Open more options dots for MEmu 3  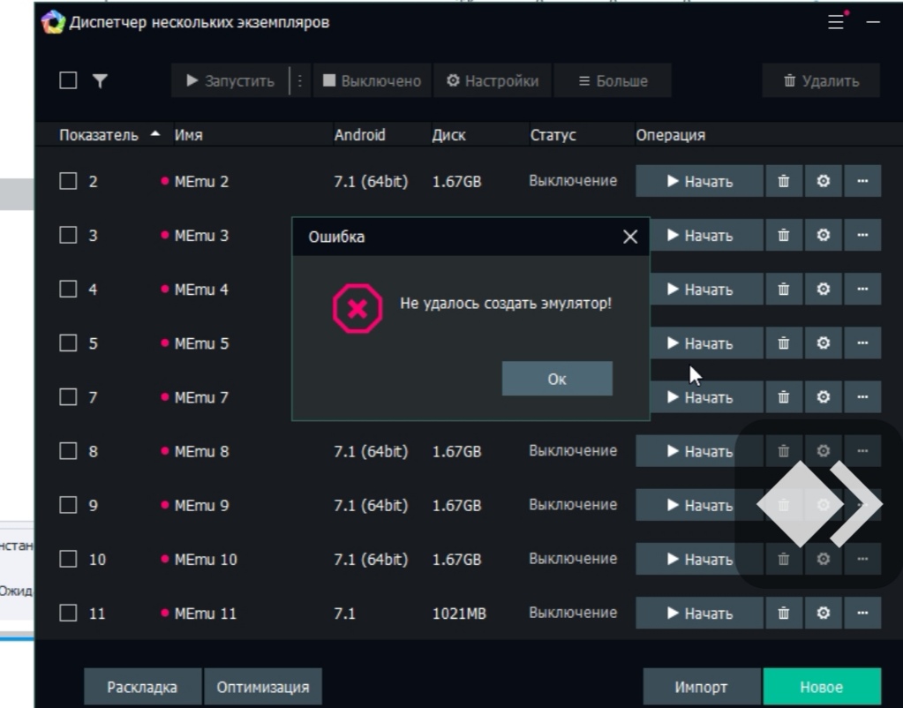coord(862,235)
